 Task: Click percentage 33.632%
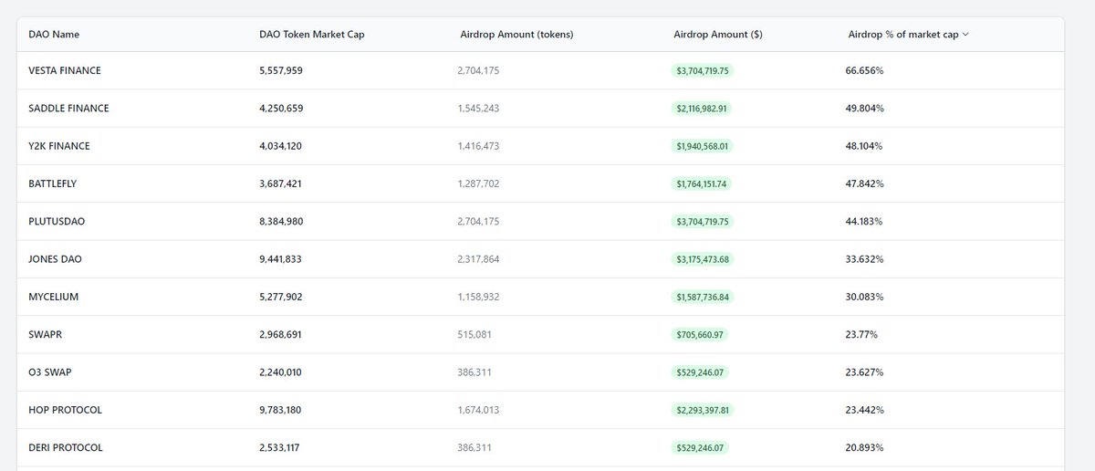pyautogui.click(x=865, y=259)
